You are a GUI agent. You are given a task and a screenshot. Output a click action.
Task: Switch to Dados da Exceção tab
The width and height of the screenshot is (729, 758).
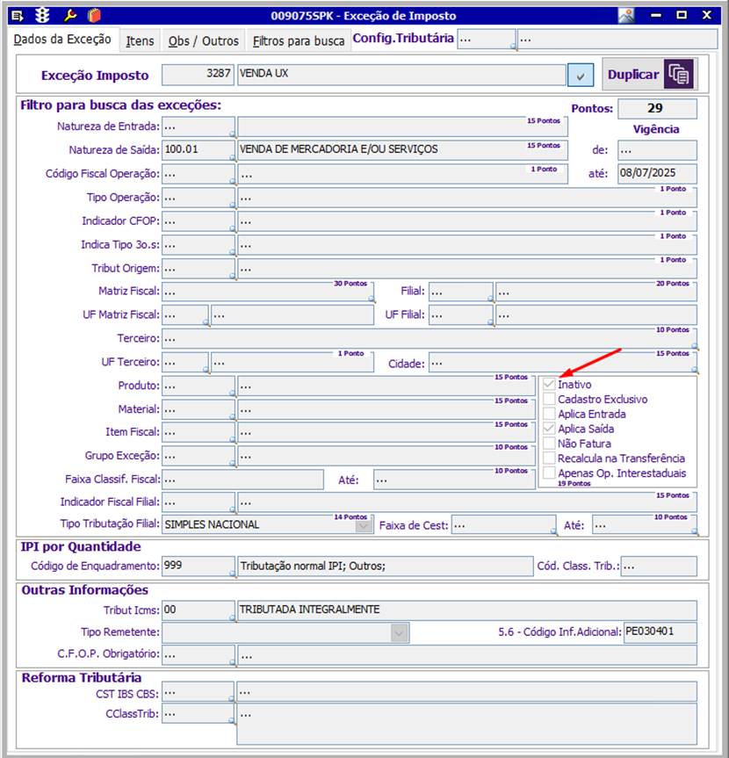62,40
